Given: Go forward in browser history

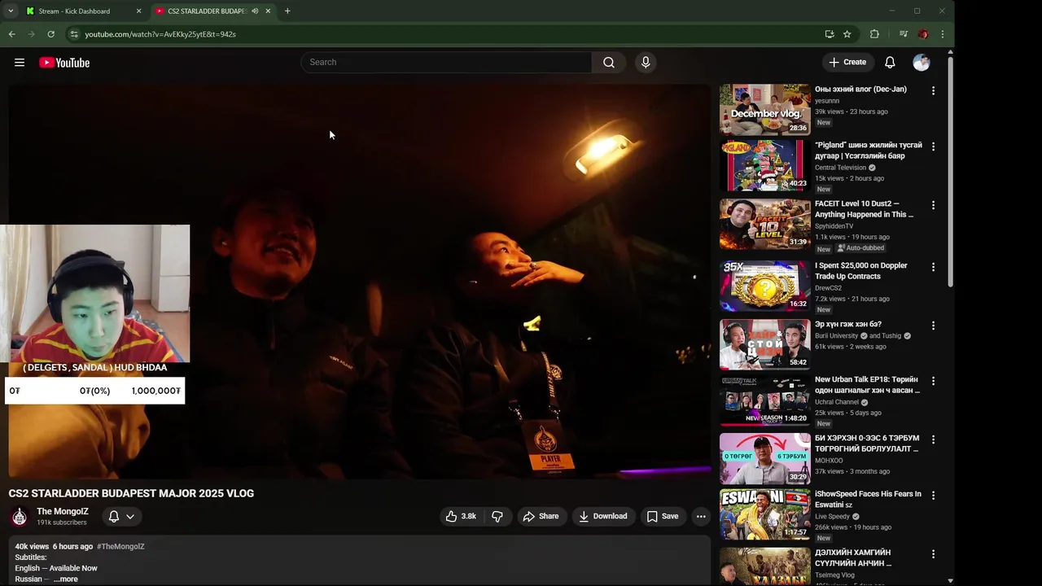Looking at the screenshot, I should (31, 34).
